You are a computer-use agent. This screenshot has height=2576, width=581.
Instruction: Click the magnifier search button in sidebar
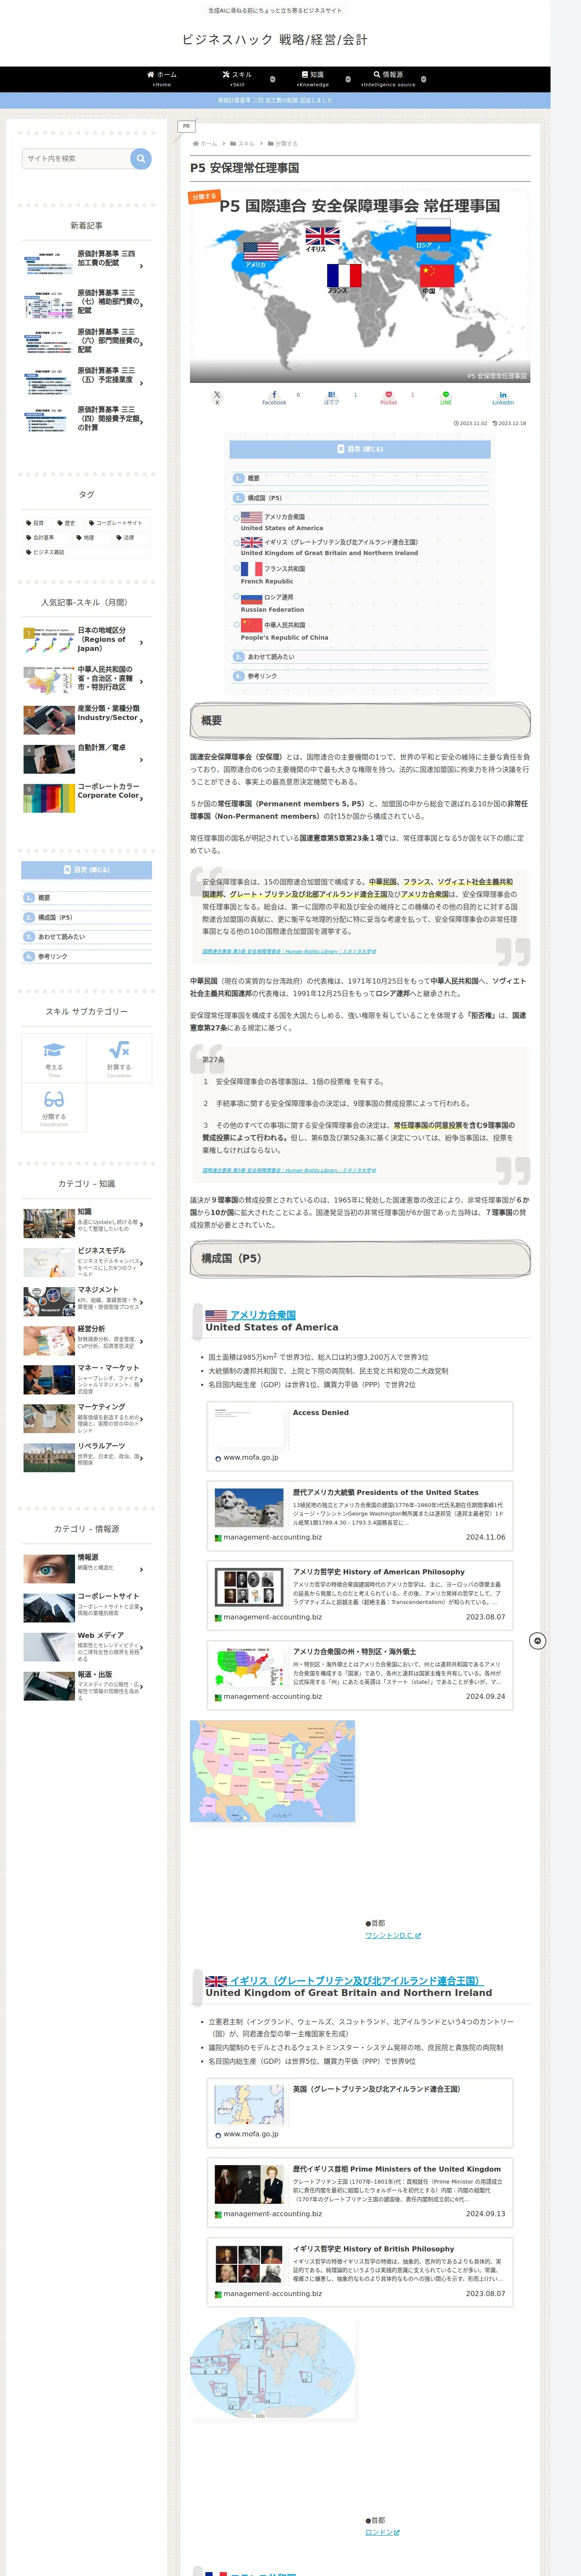141,158
